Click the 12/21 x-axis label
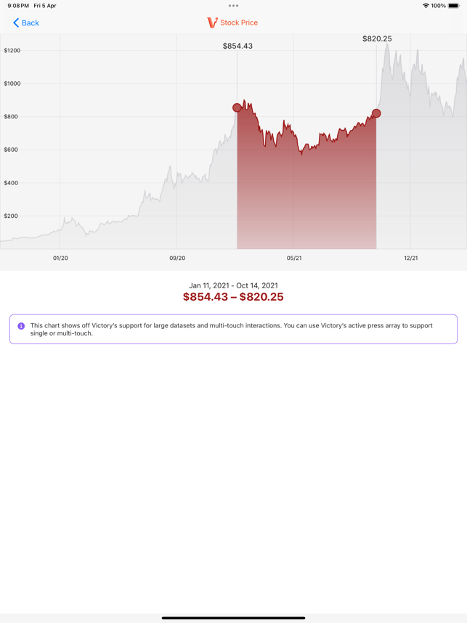The image size is (467, 623). [x=411, y=258]
